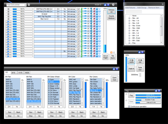Click gear icon at right of top title bar
The image size is (168, 124).
click(113, 5)
